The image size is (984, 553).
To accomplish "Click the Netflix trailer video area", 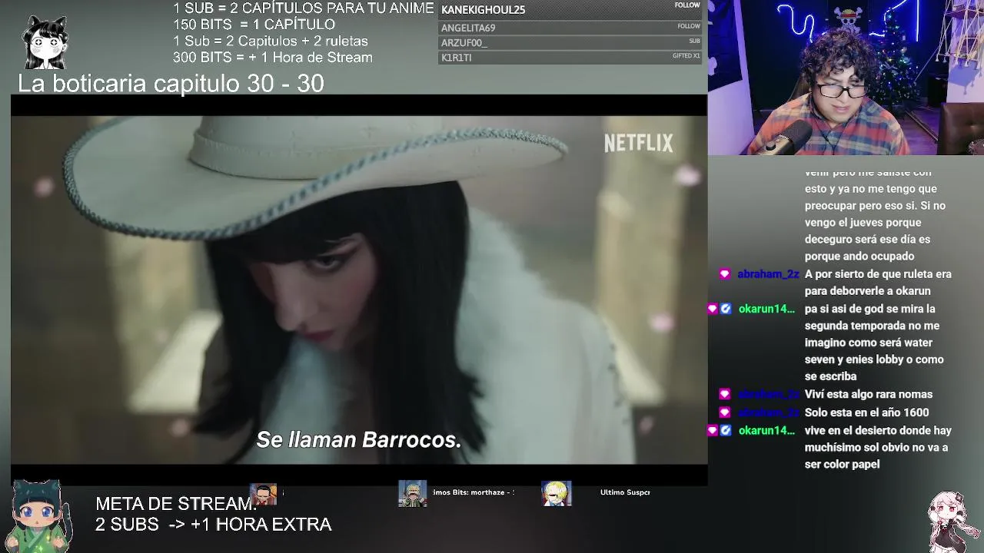I will tap(359, 290).
